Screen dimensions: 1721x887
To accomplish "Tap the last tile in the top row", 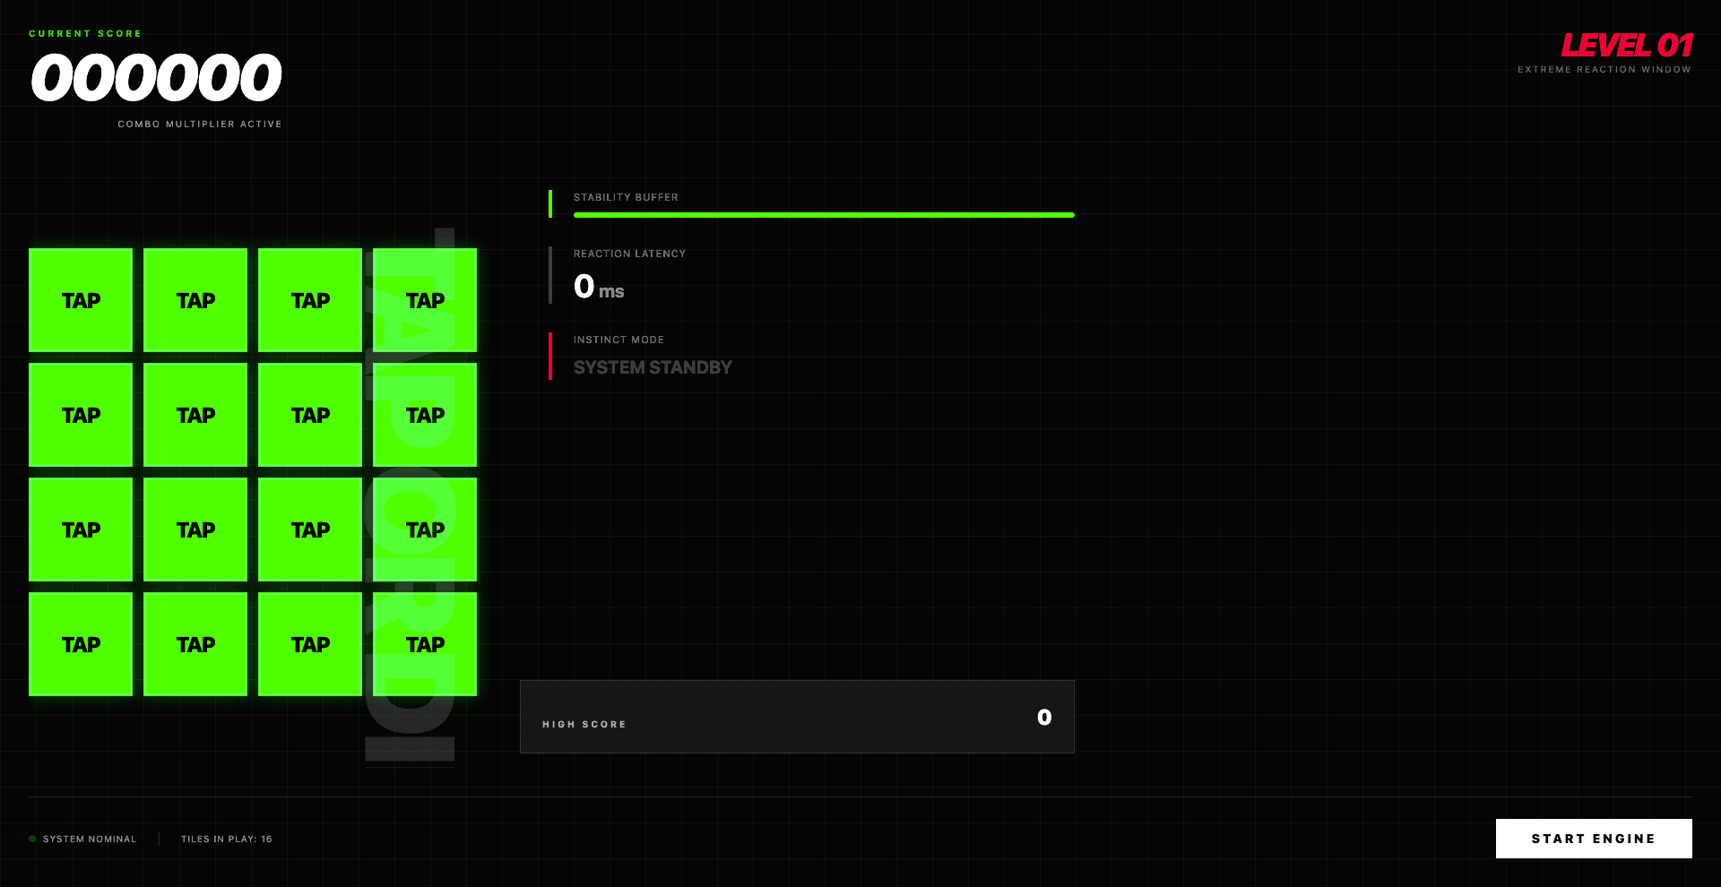I will point(425,300).
